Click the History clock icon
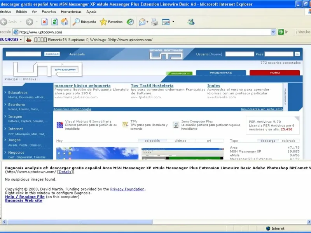Image resolution: width=311 pixels, height=233 pixels. [130, 22]
